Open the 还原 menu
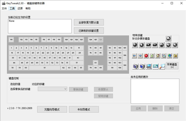This screenshot has height=121, width=186. click(x=20, y=8)
